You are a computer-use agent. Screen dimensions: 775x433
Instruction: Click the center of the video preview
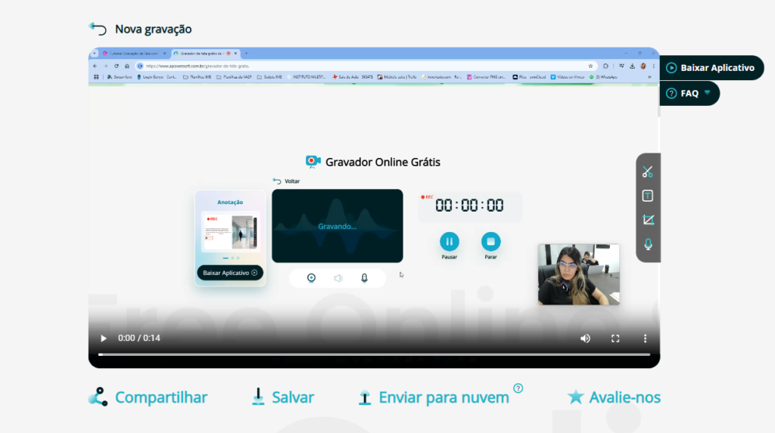click(x=374, y=208)
